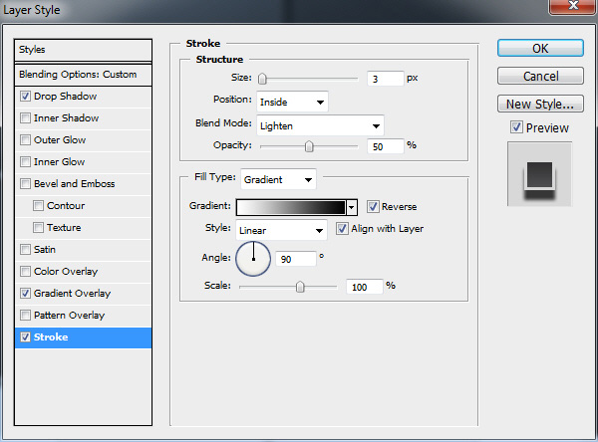Toggle the Drop Shadow checkbox
Viewport: 598px width, 442px height.
coord(25,96)
